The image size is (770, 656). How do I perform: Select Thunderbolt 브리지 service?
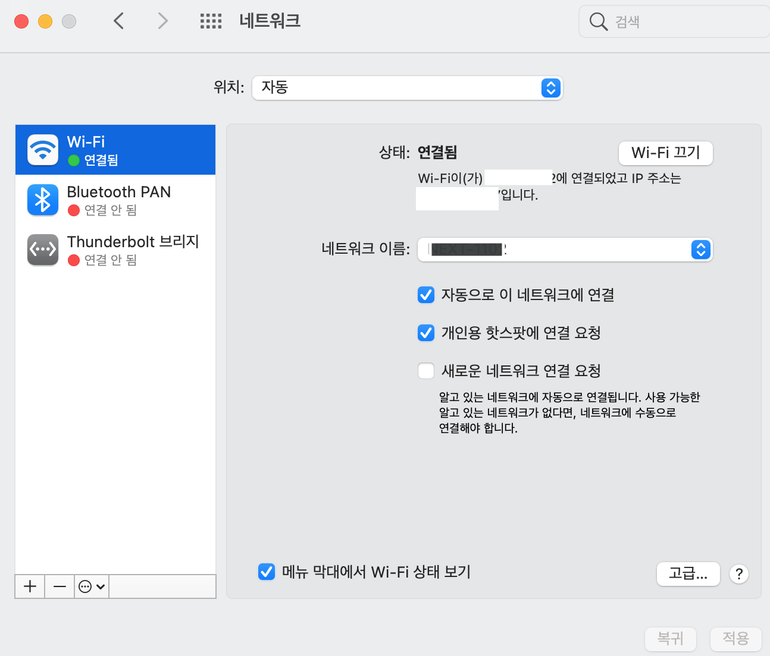115,250
